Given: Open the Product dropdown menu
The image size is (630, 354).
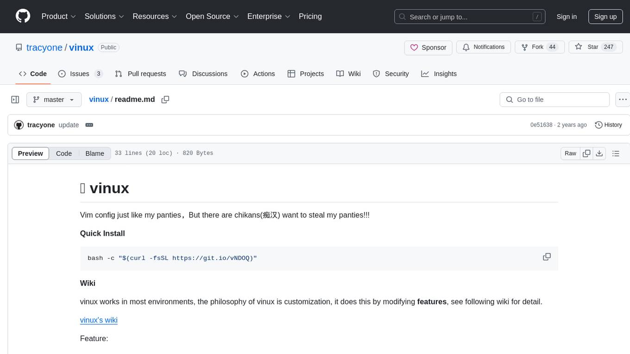Looking at the screenshot, I should coord(59,16).
